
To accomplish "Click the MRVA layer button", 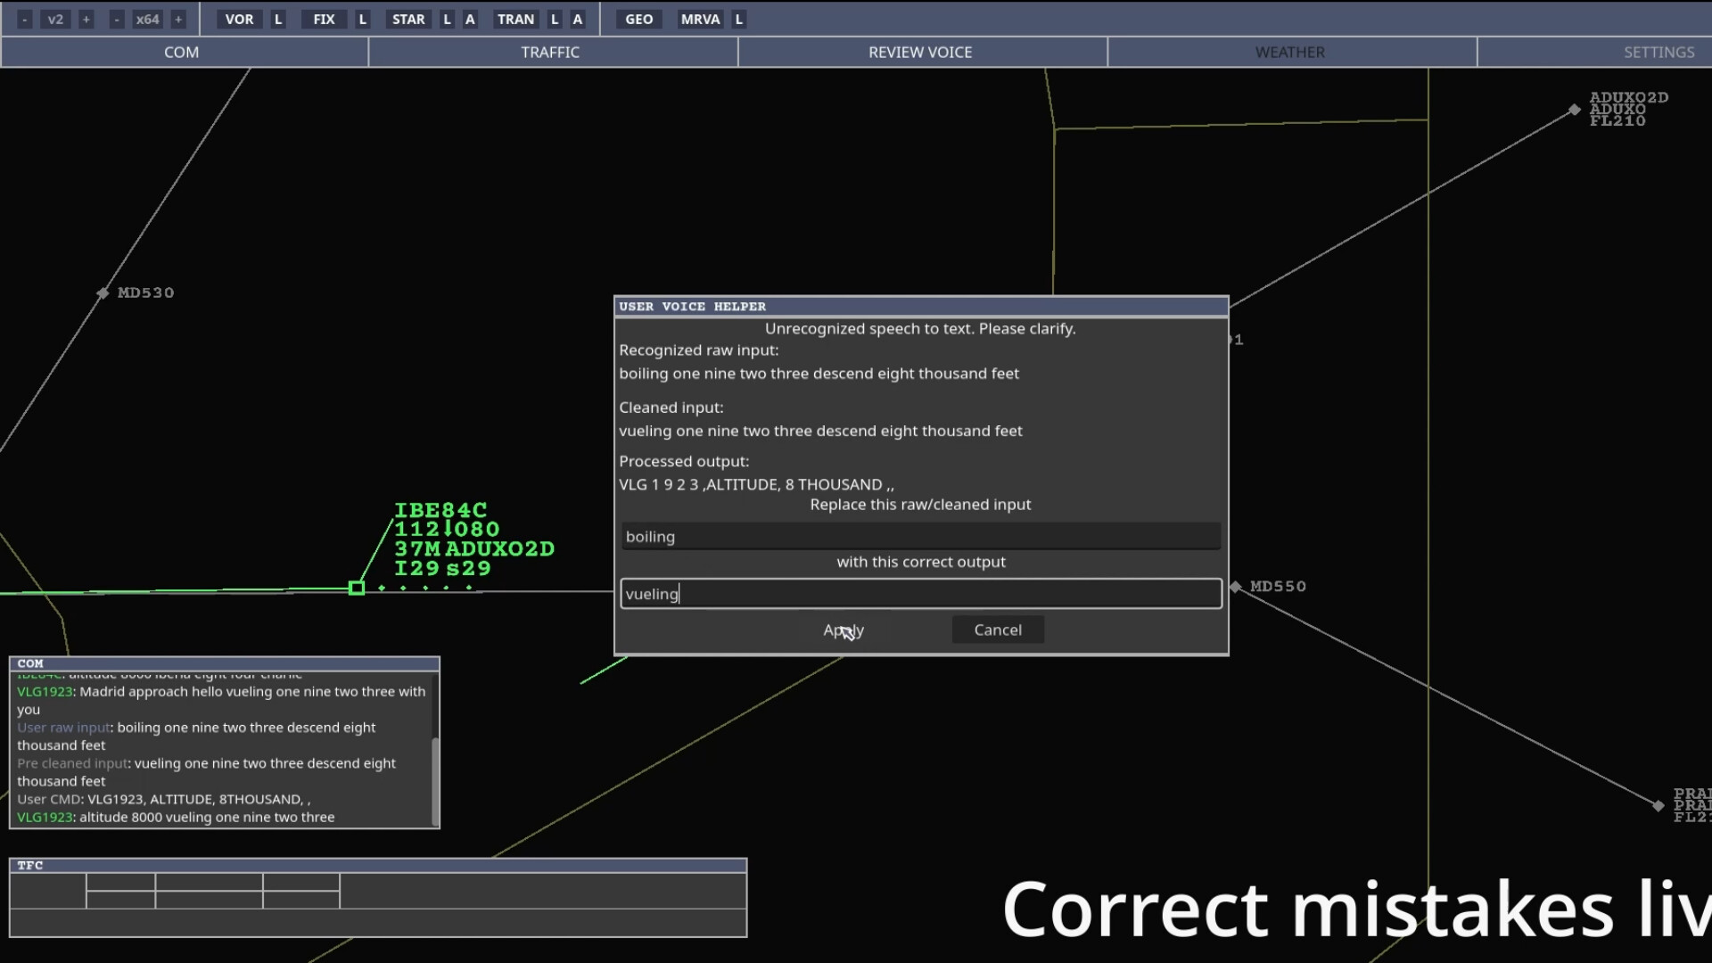I will (x=701, y=19).
